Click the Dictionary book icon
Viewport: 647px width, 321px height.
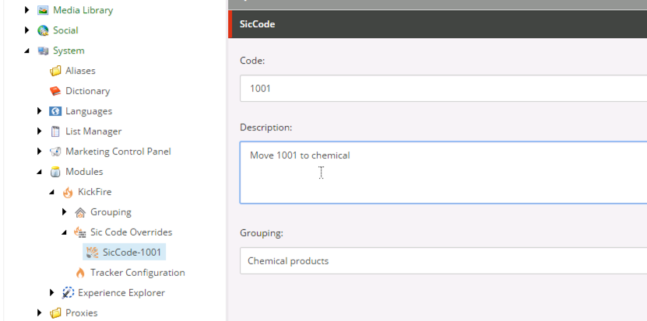coord(55,91)
